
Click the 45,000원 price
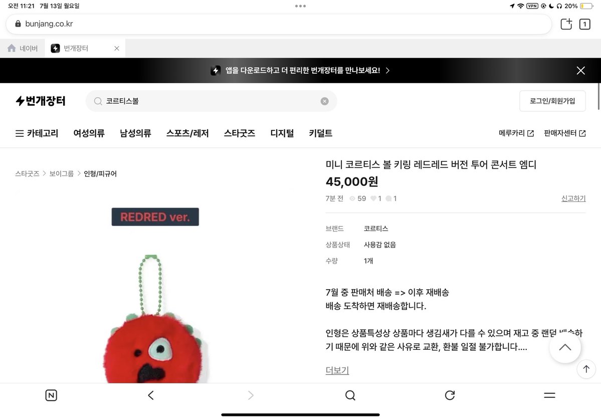point(352,181)
